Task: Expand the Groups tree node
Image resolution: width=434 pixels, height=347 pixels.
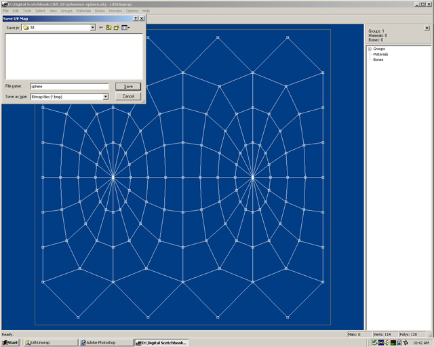Action: 370,49
